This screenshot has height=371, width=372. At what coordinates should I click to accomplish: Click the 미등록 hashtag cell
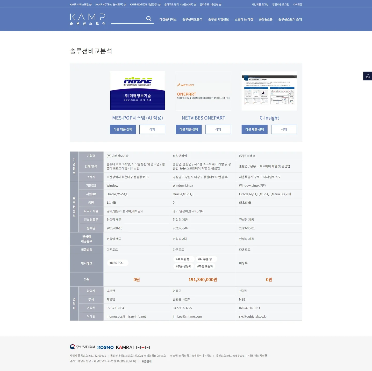243,263
